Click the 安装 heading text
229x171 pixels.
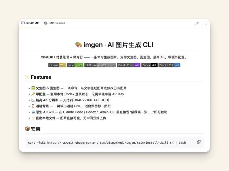click(36, 129)
